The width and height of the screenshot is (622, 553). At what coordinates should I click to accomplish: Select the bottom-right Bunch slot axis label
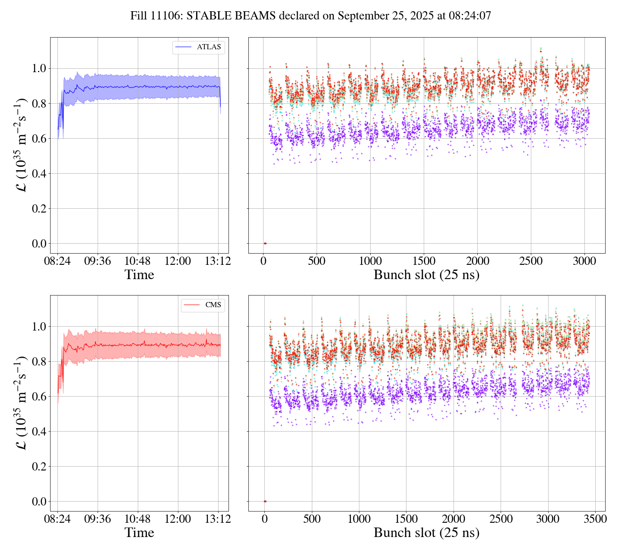[x=426, y=533]
